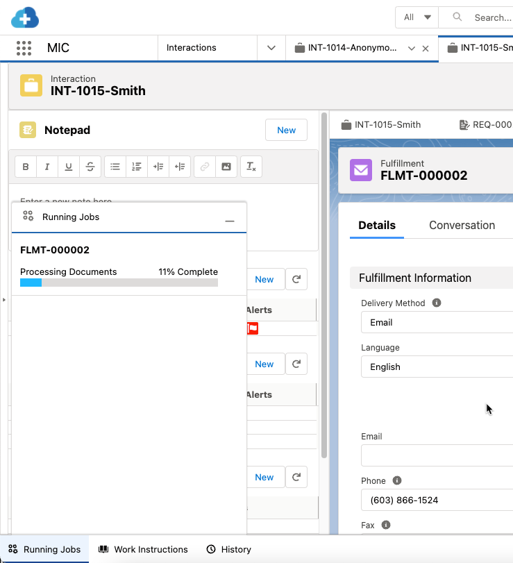Open the Delivery Method dropdown showing Email
The image size is (513, 563).
pyautogui.click(x=436, y=322)
